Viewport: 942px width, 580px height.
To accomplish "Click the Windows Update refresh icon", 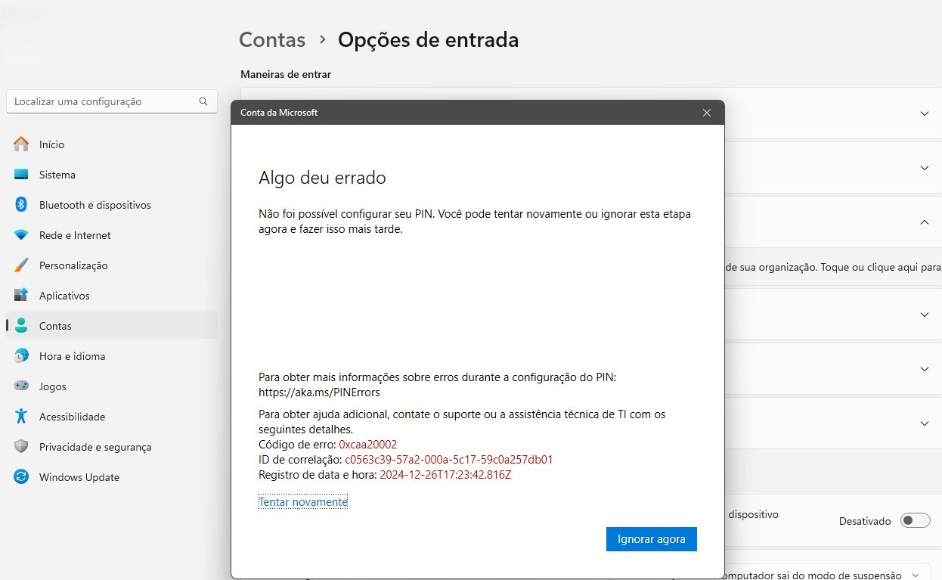I will tap(21, 477).
